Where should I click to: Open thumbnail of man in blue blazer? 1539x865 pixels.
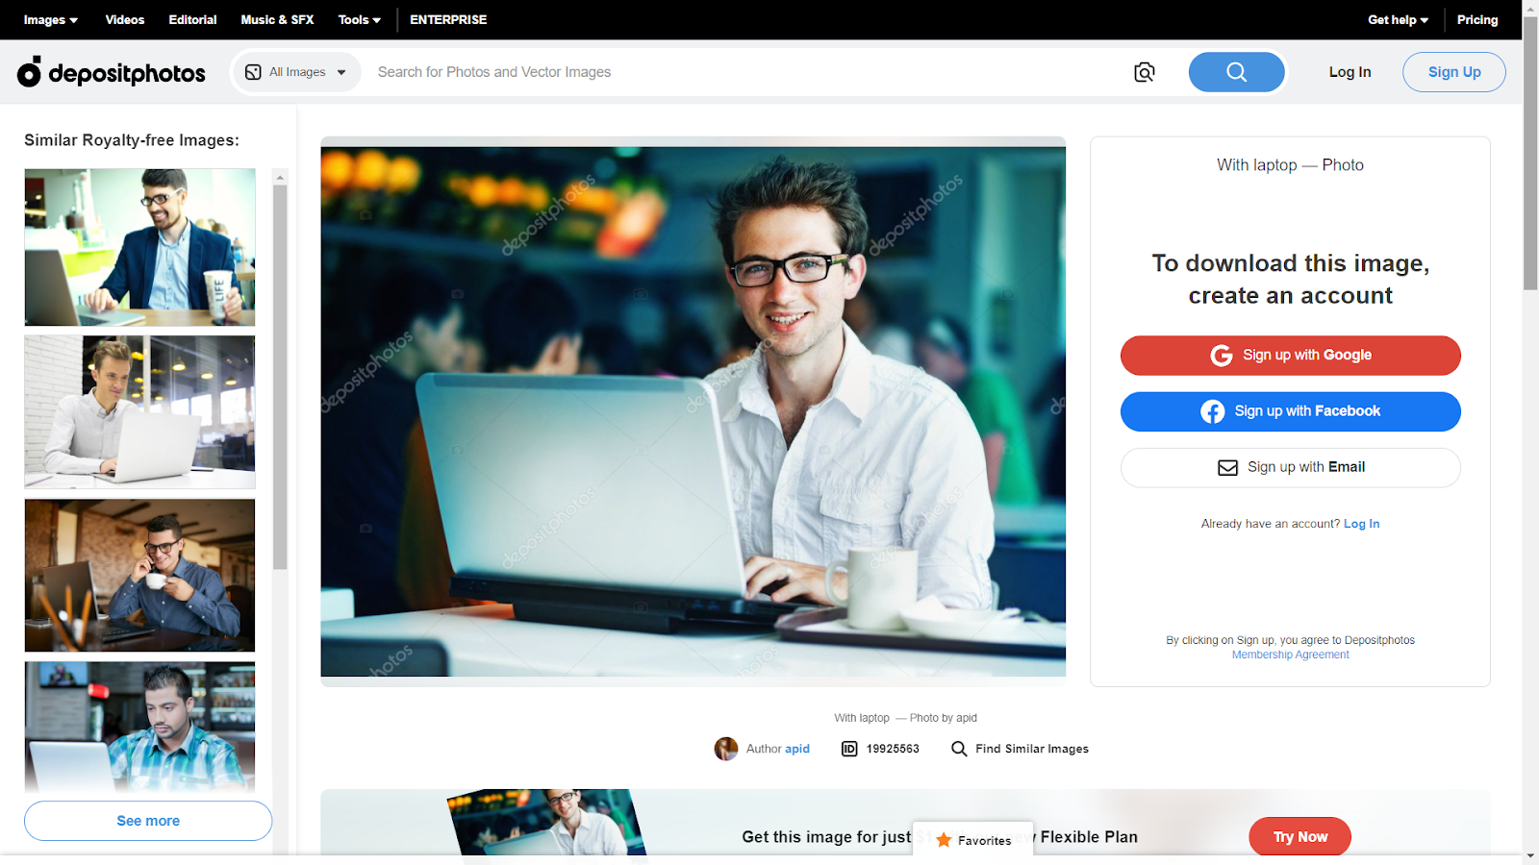click(x=140, y=247)
